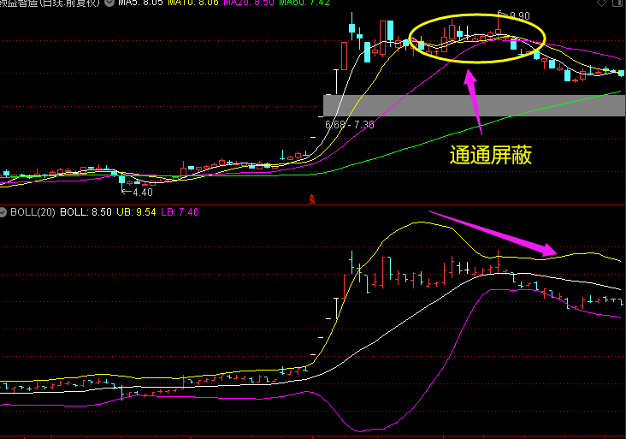Click the BOLL(20) indicator name

(x=32, y=212)
